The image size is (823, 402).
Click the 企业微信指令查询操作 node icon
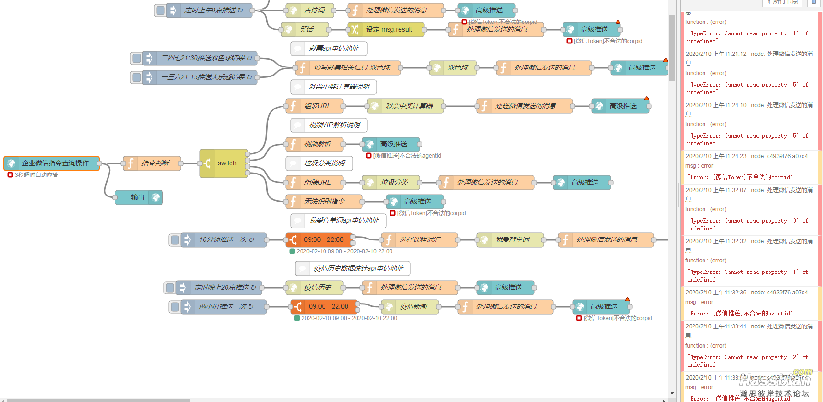(11, 163)
